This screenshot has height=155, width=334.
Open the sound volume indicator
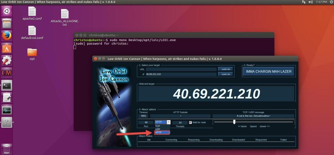(311, 2)
